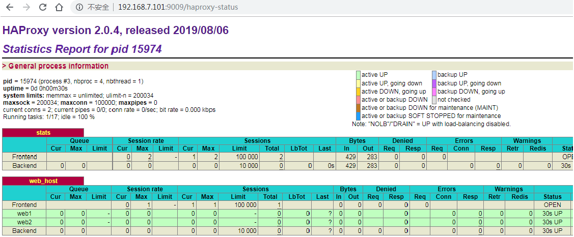Click the 'not checked' gray swatch
The height and width of the screenshot is (237, 574).
(434, 100)
